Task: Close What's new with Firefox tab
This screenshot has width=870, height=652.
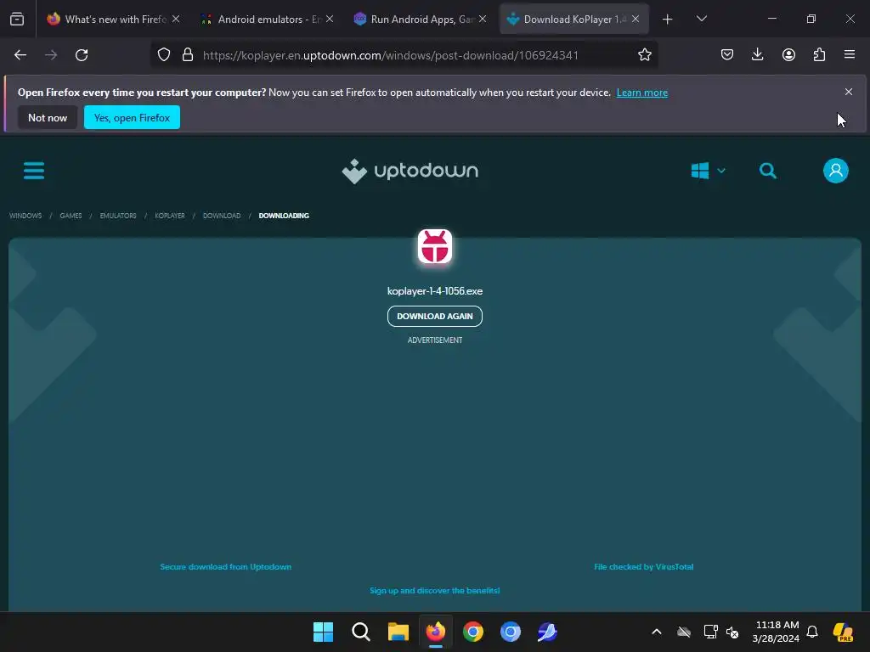Action: [176, 19]
